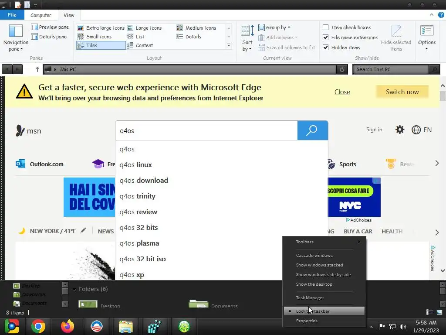This screenshot has width=446, height=335.
Task: Toggle the Preview pane
Action: click(50, 27)
